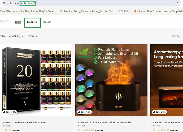Click the ROLAXI logo in header

point(4,22)
